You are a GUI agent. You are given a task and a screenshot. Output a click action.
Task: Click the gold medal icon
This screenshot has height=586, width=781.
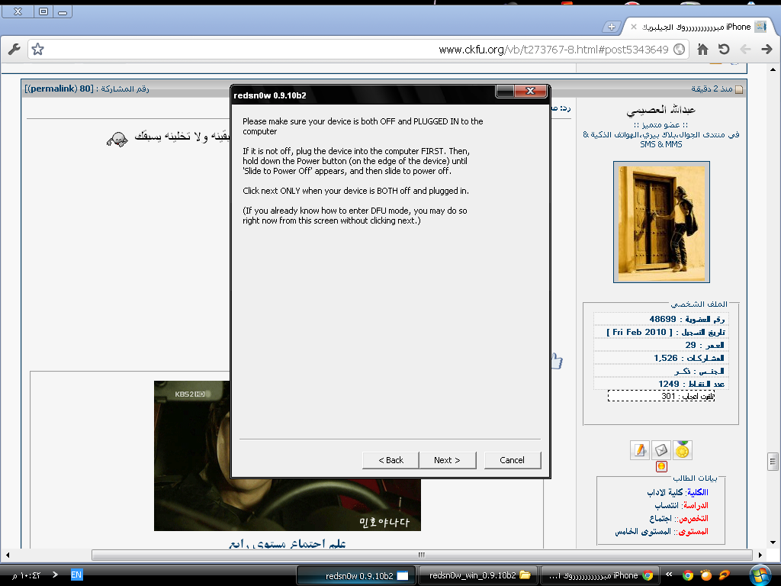point(683,450)
